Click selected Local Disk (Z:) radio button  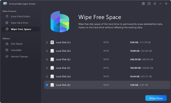tap(47, 85)
